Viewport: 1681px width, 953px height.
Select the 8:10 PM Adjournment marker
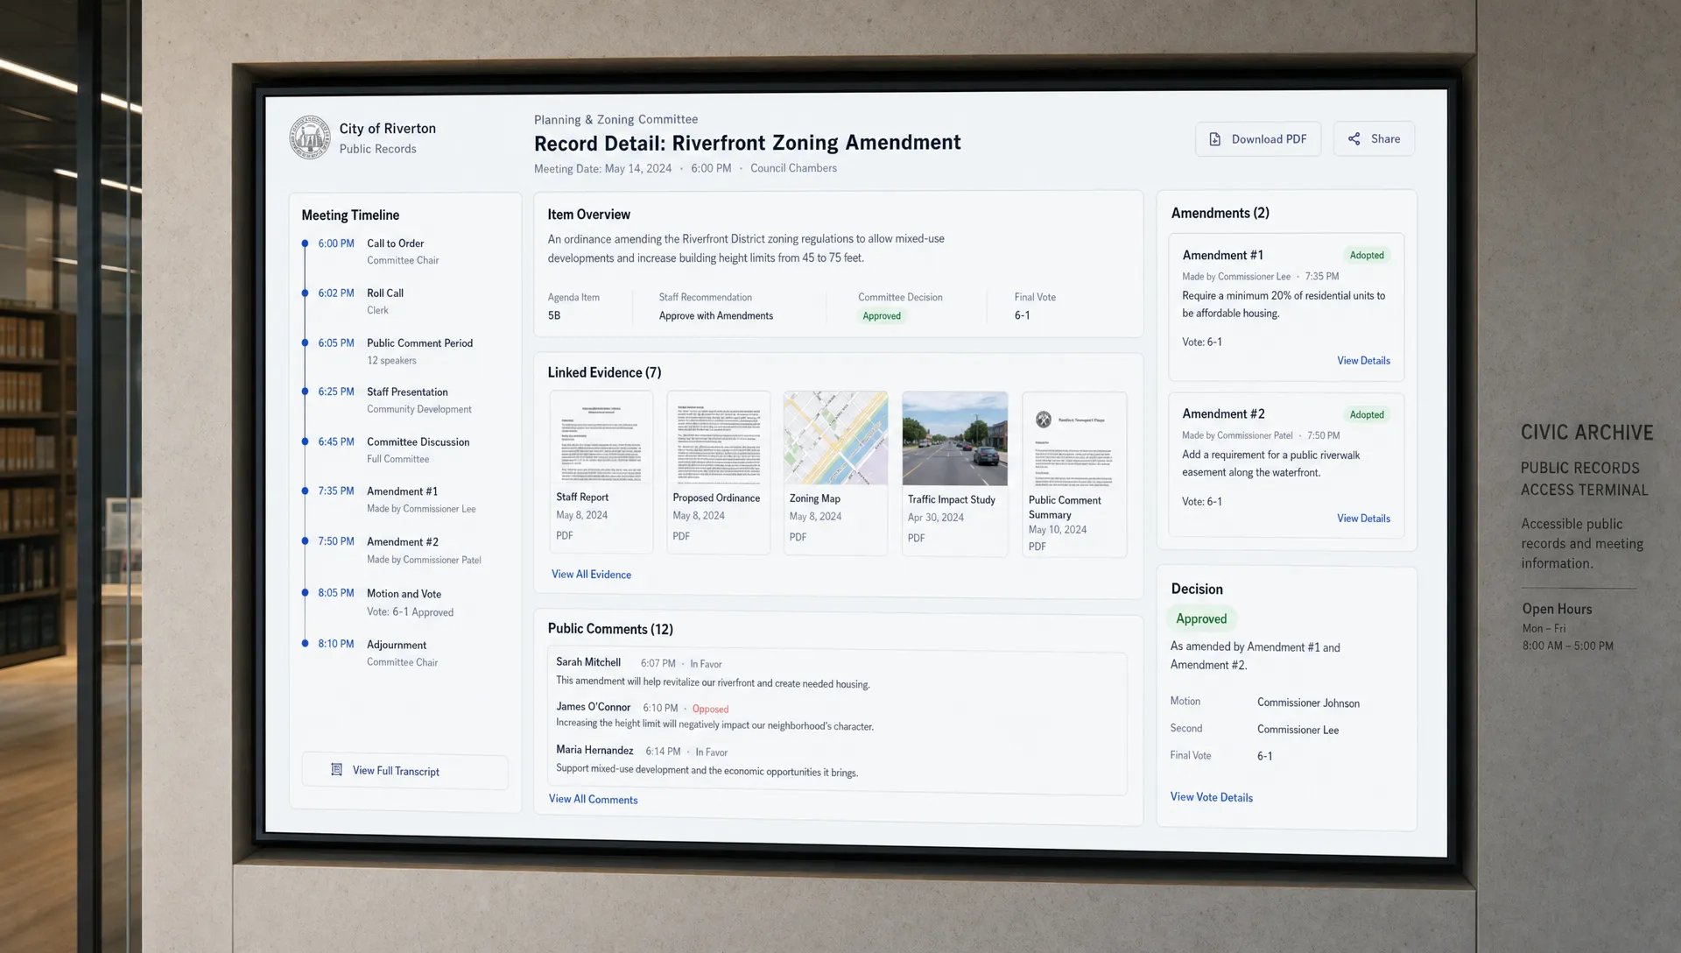tap(305, 644)
